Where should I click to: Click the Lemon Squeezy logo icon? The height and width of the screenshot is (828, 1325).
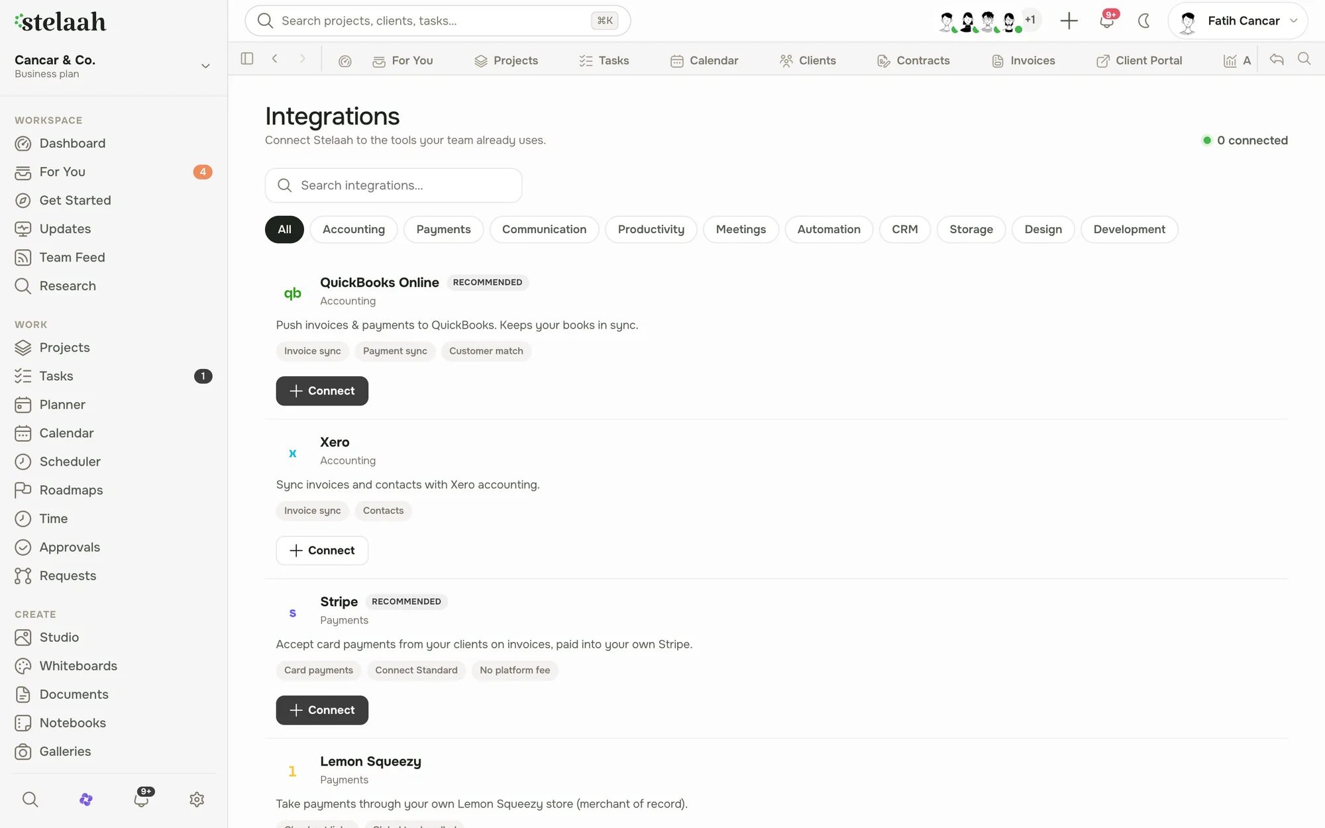[292, 771]
